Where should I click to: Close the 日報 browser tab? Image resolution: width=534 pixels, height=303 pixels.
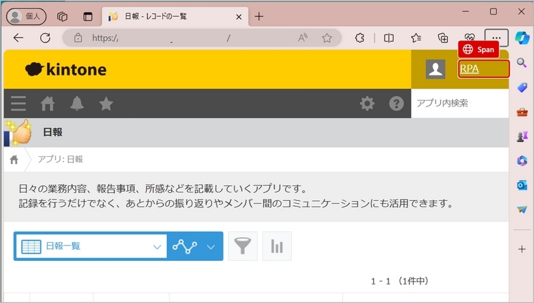coord(239,17)
